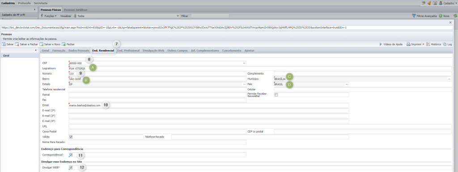Open the Inf. Complementares tab
458x172 pixels.
tap(205, 50)
